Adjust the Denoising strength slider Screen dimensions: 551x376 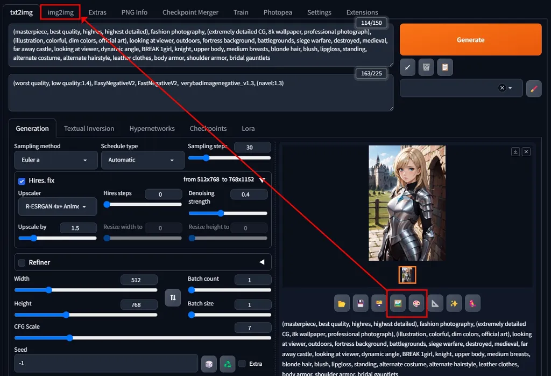point(228,213)
